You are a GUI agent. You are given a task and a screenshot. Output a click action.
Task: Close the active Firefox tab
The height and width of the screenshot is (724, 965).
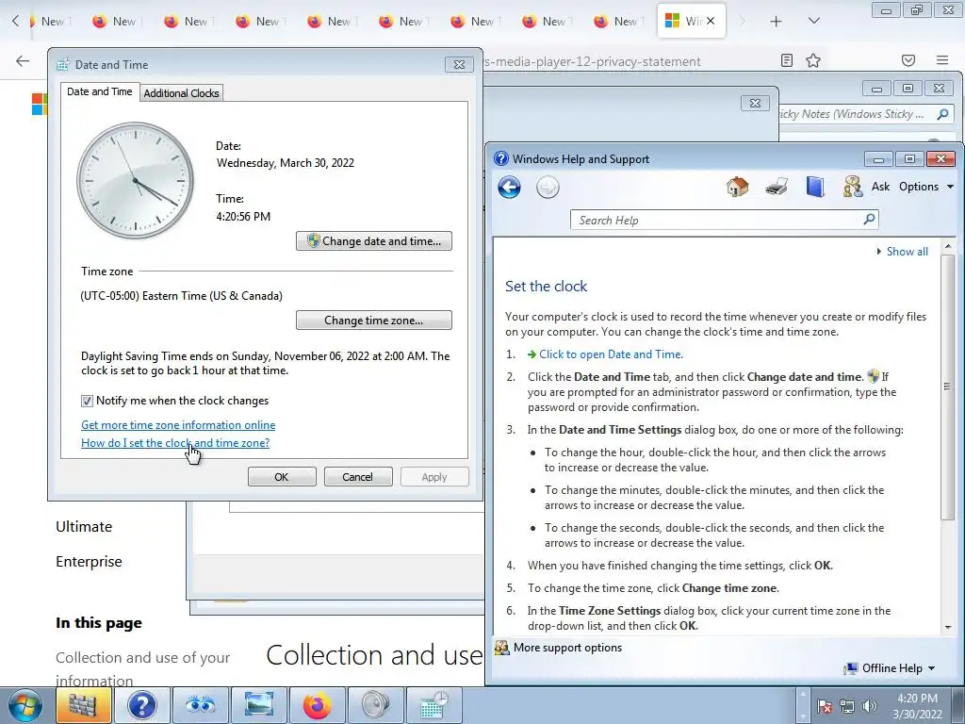point(711,21)
